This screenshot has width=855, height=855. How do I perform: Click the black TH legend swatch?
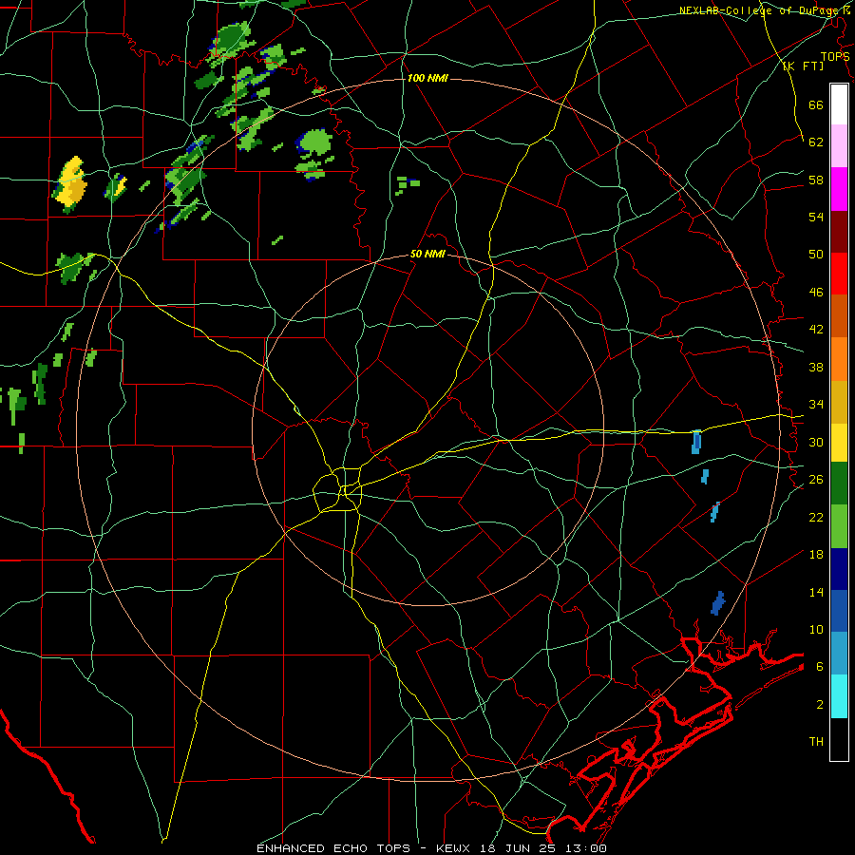(839, 739)
